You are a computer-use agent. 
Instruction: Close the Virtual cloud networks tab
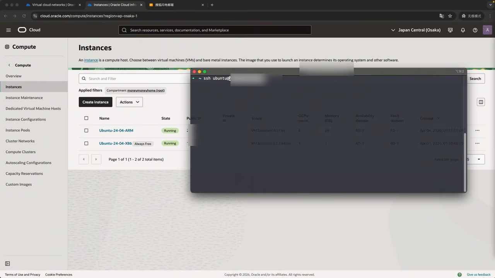80,5
